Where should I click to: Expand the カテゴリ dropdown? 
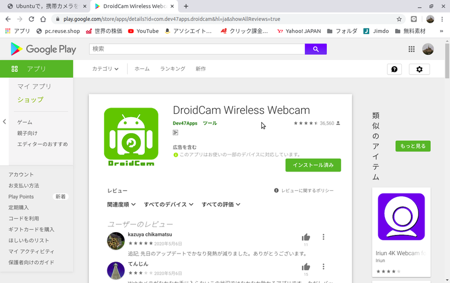click(105, 68)
